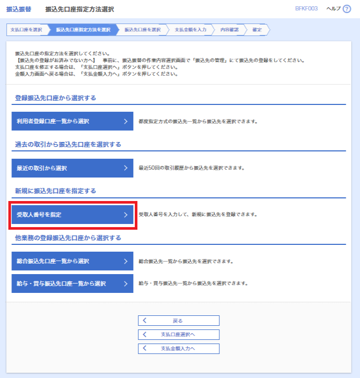Viewport: 360px width, 378px height.
Task: Click the 支払口座を選択 step
Action: tap(27, 30)
